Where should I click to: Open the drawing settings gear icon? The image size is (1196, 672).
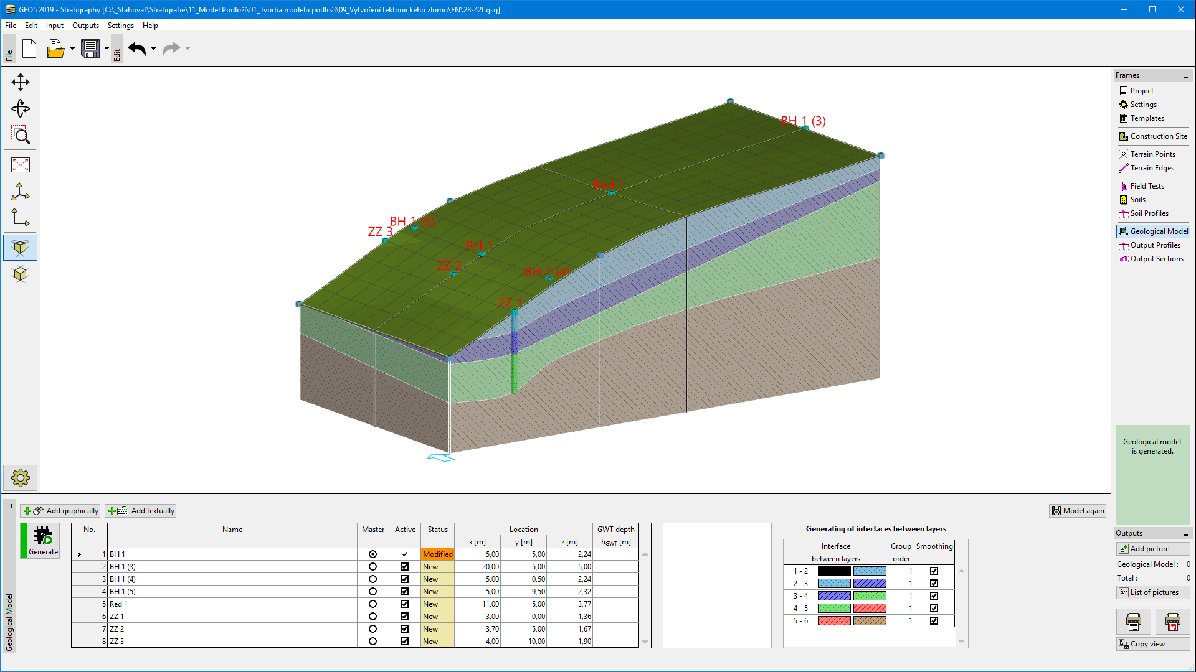click(x=20, y=478)
